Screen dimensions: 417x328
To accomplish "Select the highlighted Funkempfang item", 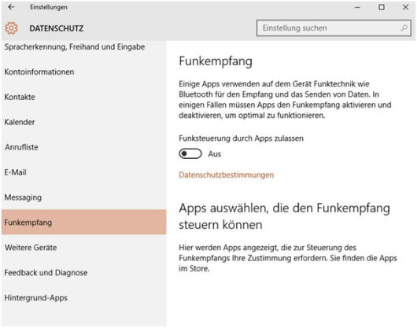I will 83,223.
